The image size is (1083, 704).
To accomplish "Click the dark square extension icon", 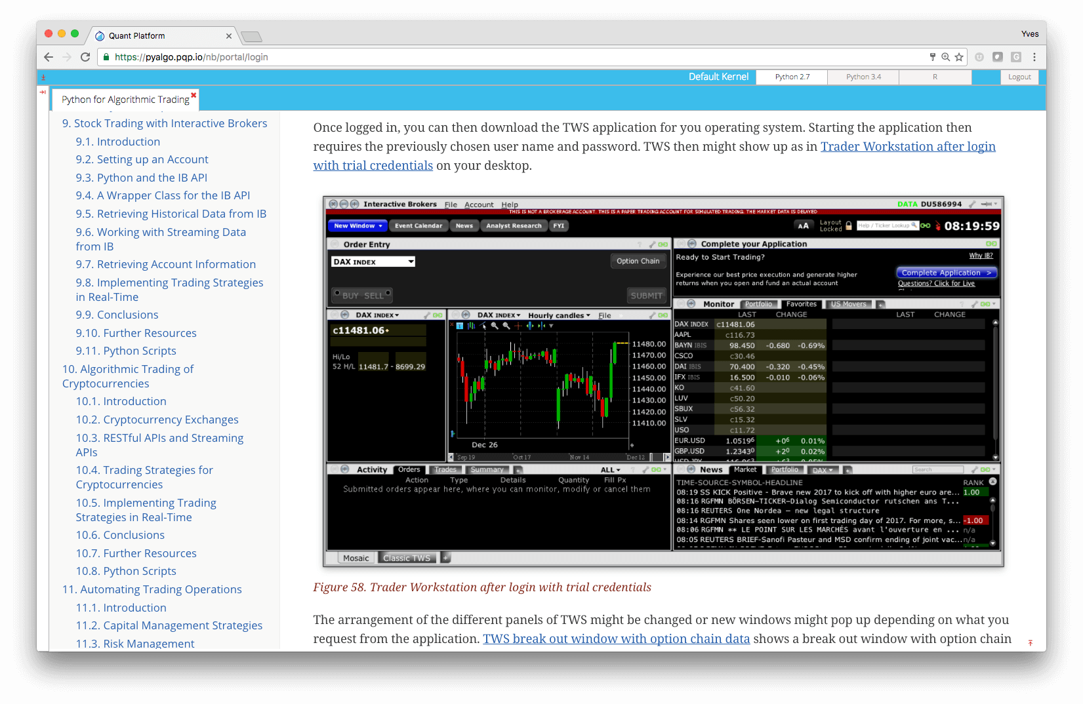I will 998,57.
